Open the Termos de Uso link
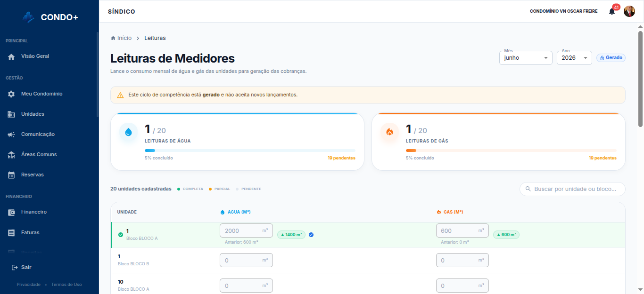Image resolution: width=644 pixels, height=294 pixels. [66, 285]
